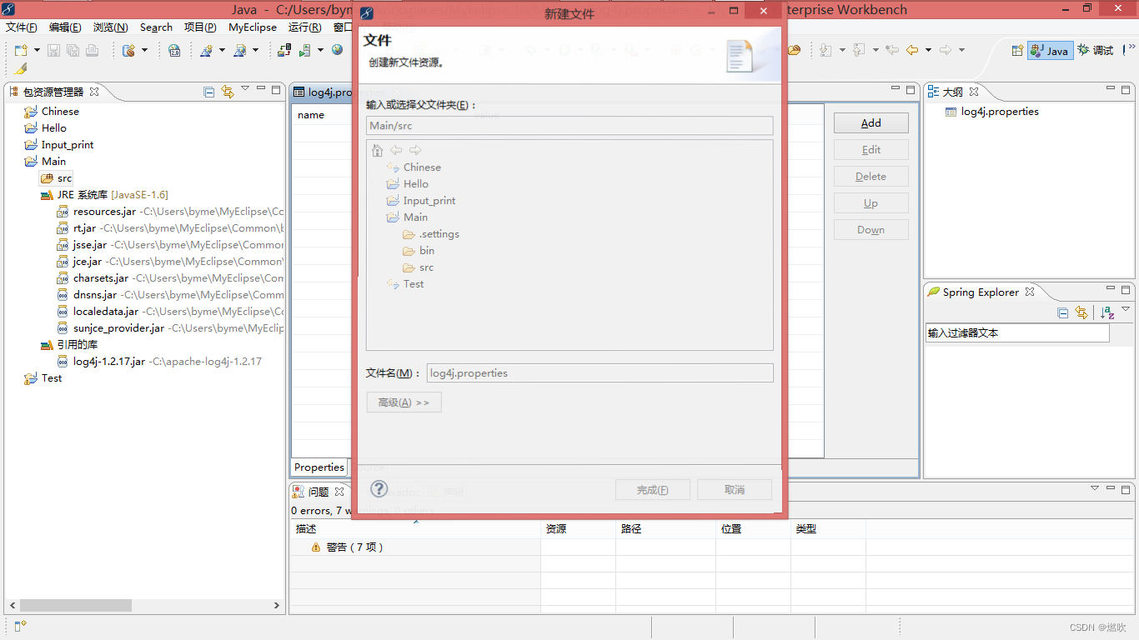This screenshot has width=1139, height=640.
Task: Click the Add button
Action: (871, 123)
